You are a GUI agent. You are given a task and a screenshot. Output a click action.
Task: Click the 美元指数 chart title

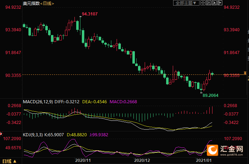[x=31, y=3]
